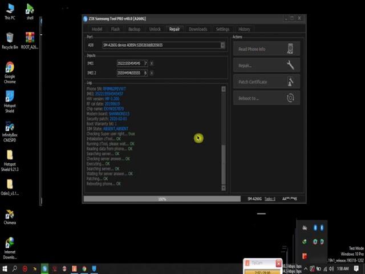Image resolution: width=365 pixels, height=274 pixels.
Task: Switch to the Flash tab
Action: coord(115,29)
